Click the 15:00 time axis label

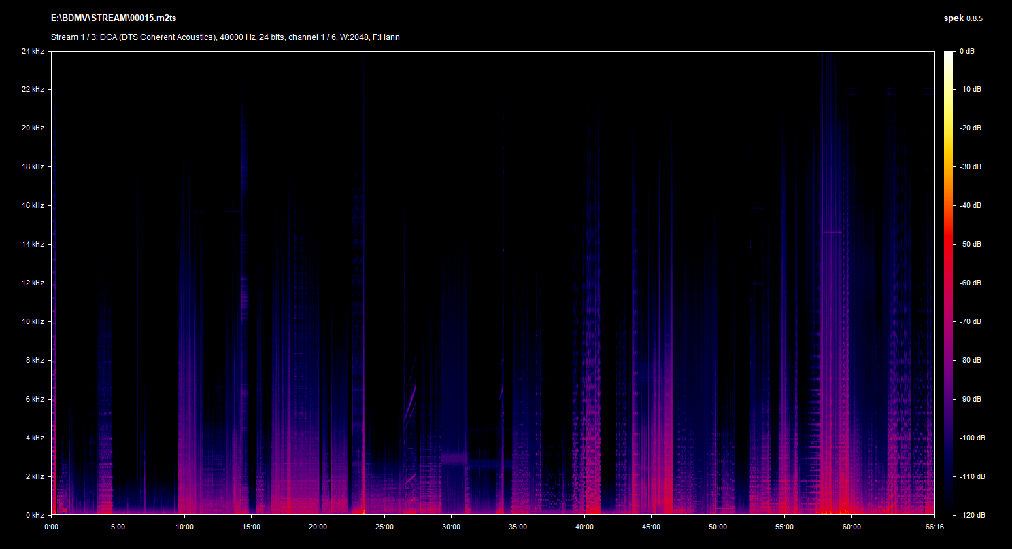pyautogui.click(x=251, y=527)
